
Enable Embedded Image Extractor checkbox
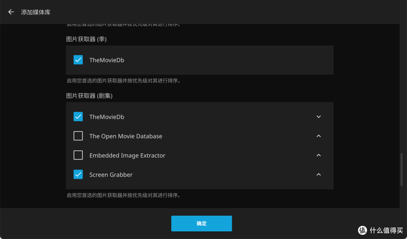coord(78,155)
